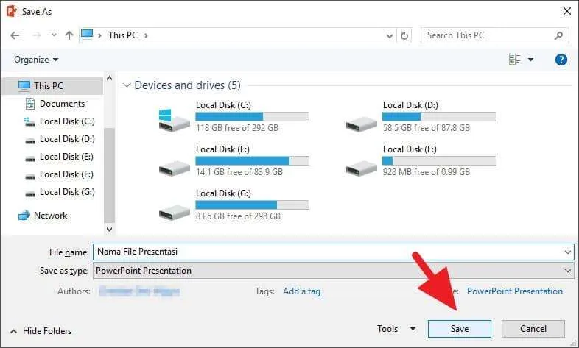This screenshot has height=348, width=579.
Task: Click the Local Disk (E:) usage bar
Action: point(252,160)
